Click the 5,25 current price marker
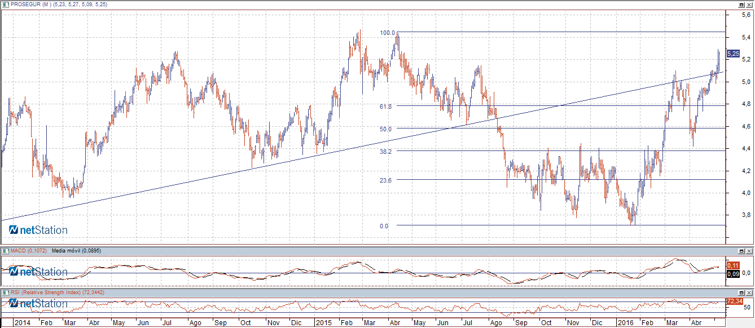This screenshot has width=755, height=328. pyautogui.click(x=733, y=54)
